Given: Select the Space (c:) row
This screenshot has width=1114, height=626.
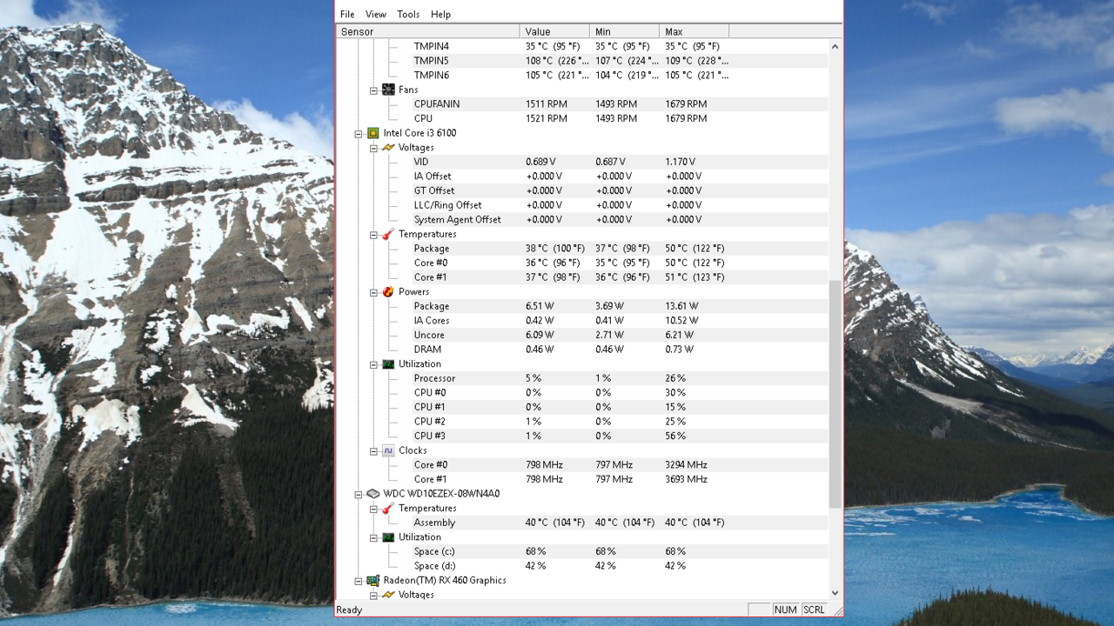Looking at the screenshot, I should coord(582,551).
